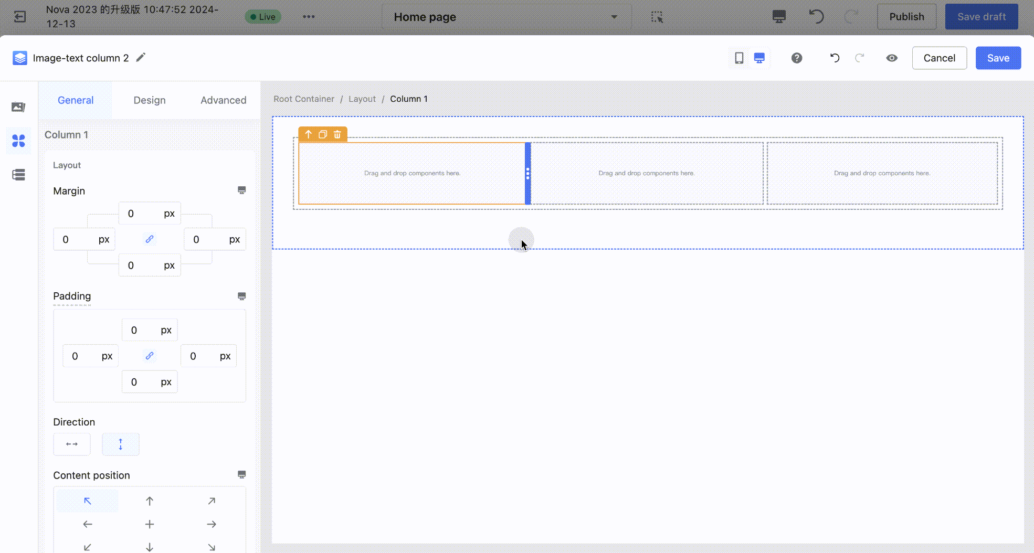
Task: Open the help question mark icon
Action: pyautogui.click(x=797, y=58)
